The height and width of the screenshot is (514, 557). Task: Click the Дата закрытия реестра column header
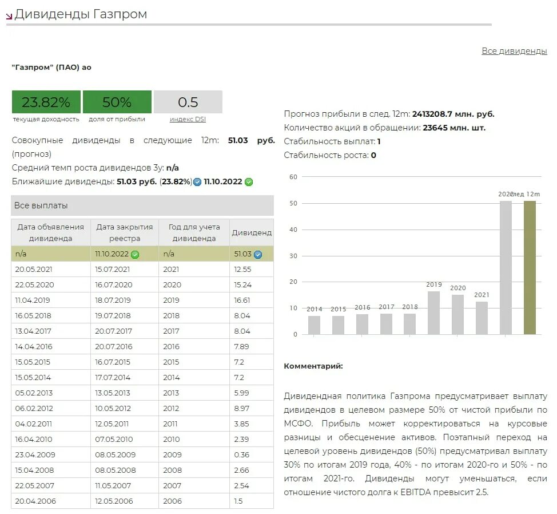pos(125,232)
